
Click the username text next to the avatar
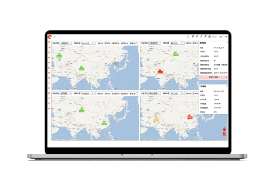[215, 36]
